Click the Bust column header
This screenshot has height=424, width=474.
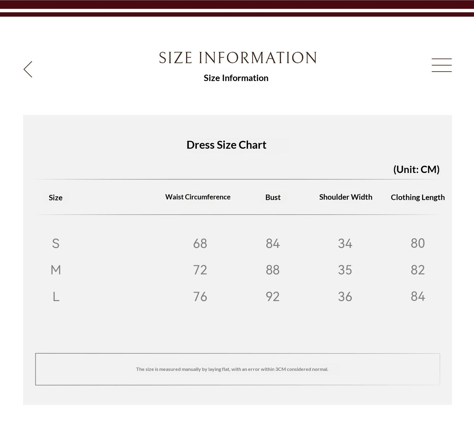[x=273, y=197]
